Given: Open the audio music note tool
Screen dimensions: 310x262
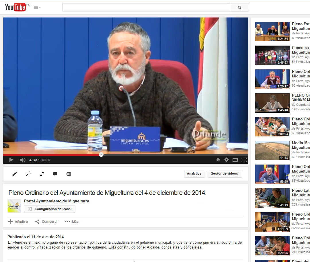Looking at the screenshot, I should [42, 174].
